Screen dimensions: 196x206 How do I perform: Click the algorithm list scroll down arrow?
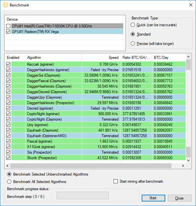point(188,160)
